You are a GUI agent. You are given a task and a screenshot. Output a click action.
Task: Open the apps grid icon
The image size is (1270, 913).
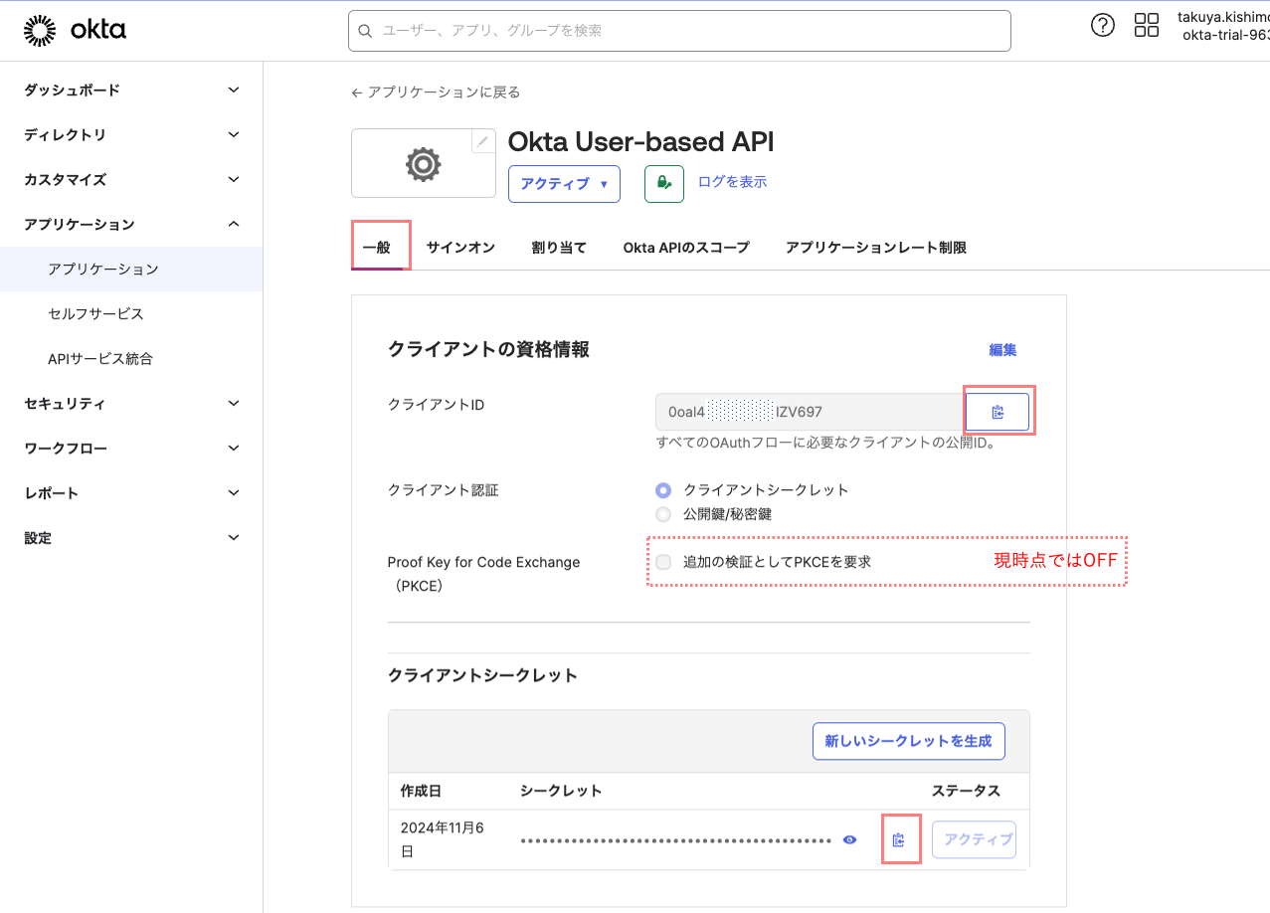tap(1147, 26)
